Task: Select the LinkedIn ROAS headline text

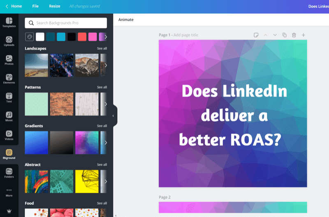Action: pyautogui.click(x=233, y=115)
